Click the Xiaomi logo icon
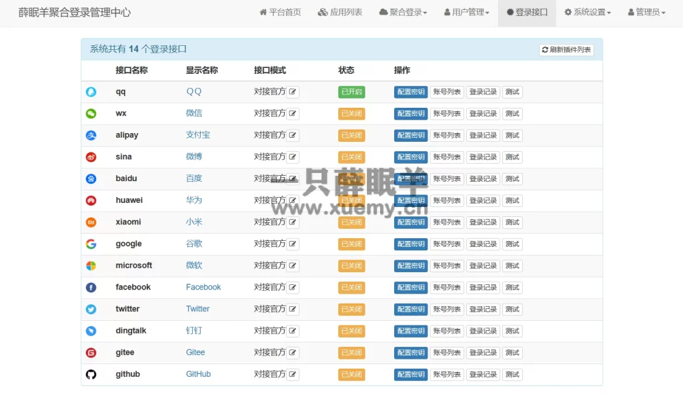 point(91,222)
